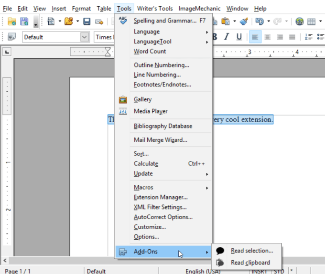Click English (USA) language in status bar

(x=203, y=271)
